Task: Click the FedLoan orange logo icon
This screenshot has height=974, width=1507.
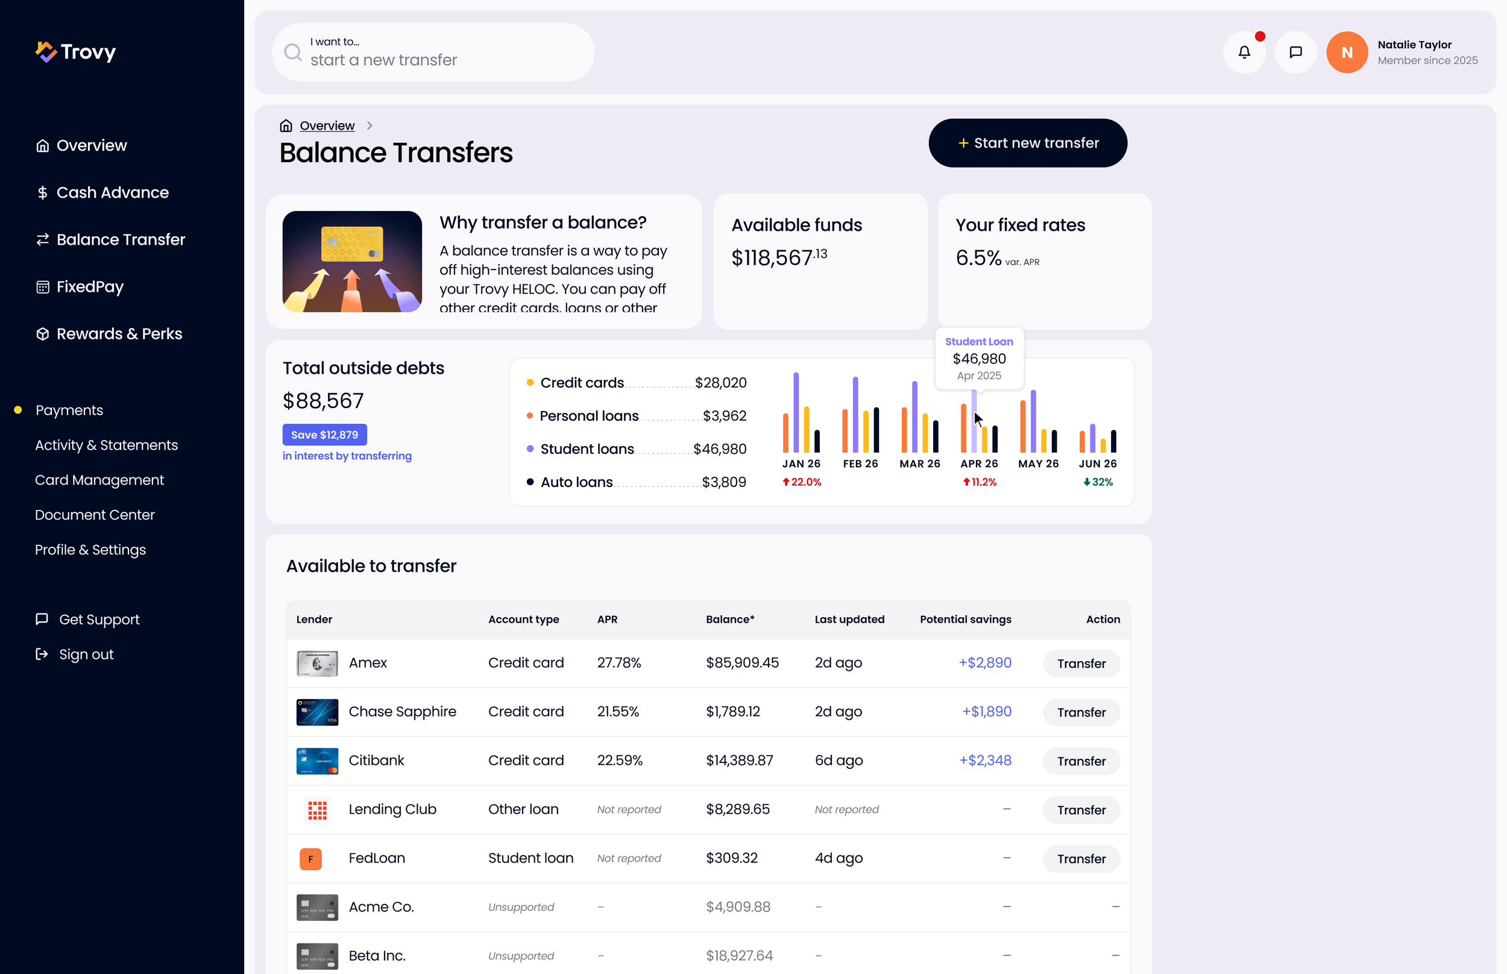Action: tap(310, 859)
